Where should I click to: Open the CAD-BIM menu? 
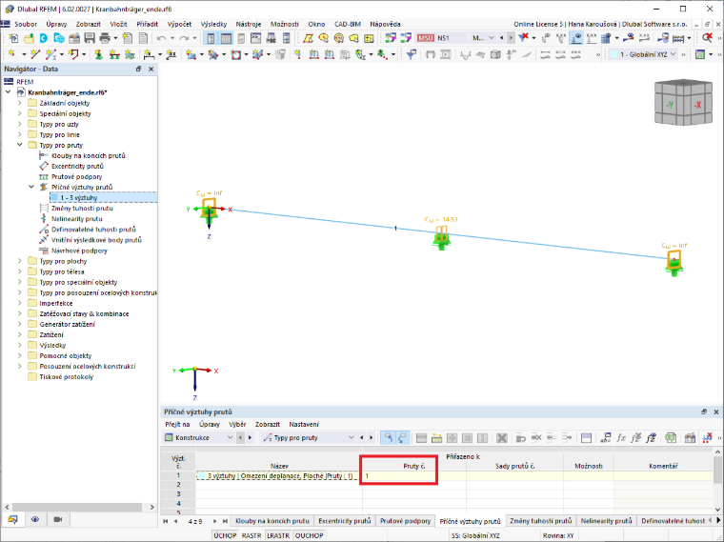(x=347, y=24)
